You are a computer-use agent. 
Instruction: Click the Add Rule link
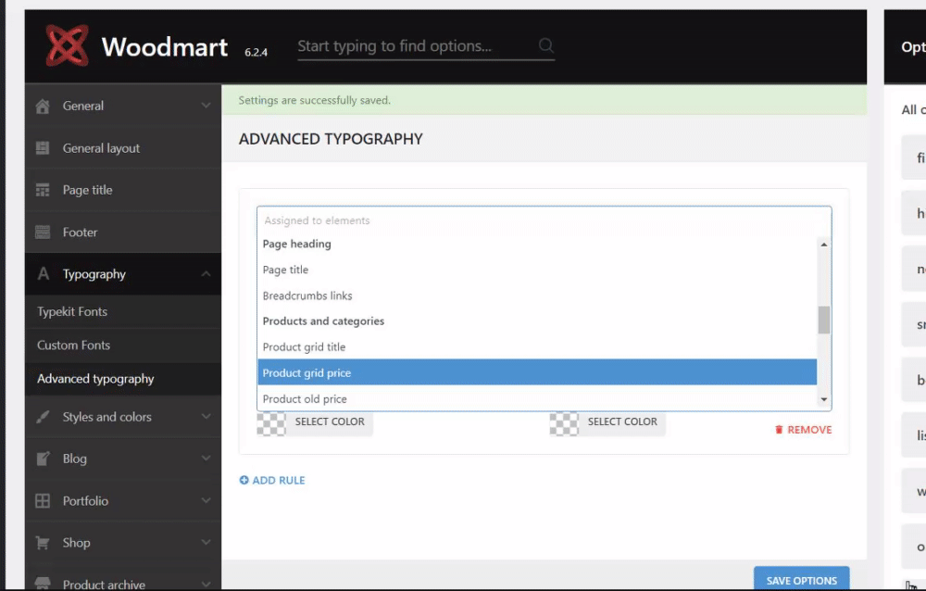point(272,480)
